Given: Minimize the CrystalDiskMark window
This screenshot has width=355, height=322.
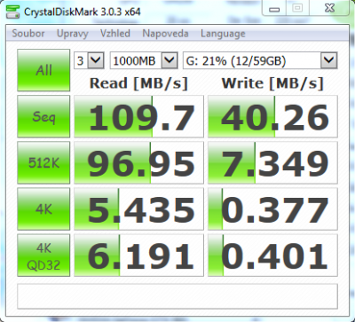Looking at the screenshot, I should click(x=274, y=8).
